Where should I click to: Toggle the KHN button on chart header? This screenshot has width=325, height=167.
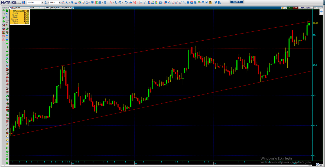point(53,8)
